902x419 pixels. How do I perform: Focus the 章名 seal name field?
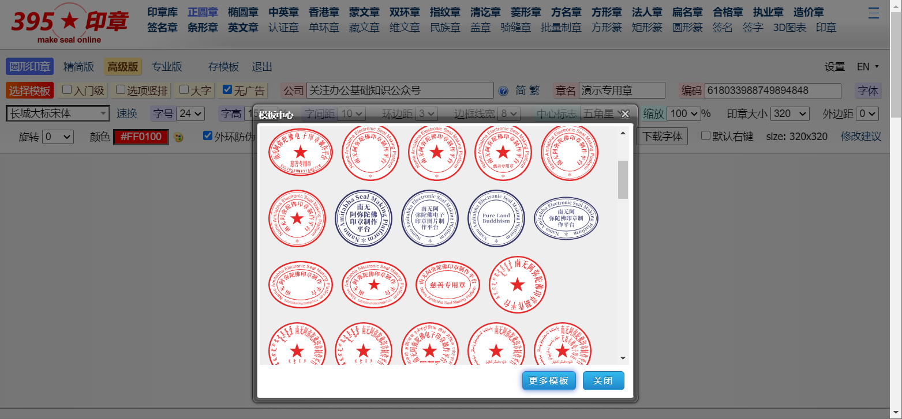click(622, 90)
